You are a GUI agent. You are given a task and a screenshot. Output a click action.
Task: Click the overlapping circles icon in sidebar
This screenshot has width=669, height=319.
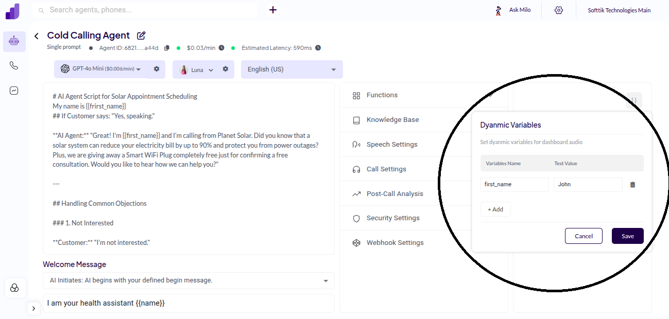pos(15,288)
